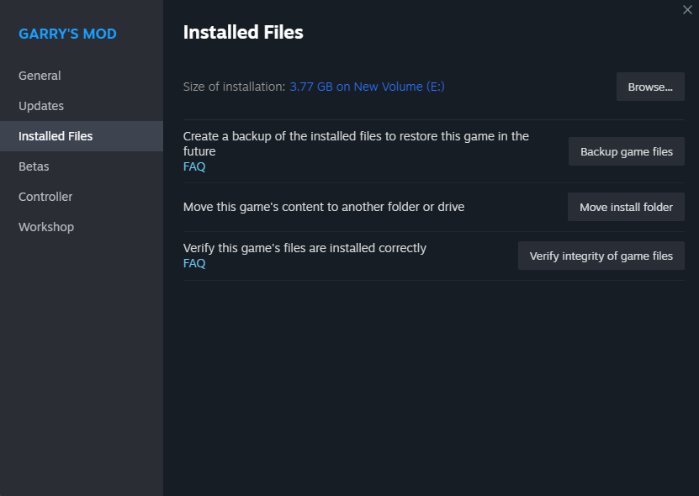
Task: Close the properties window with X
Action: (687, 10)
